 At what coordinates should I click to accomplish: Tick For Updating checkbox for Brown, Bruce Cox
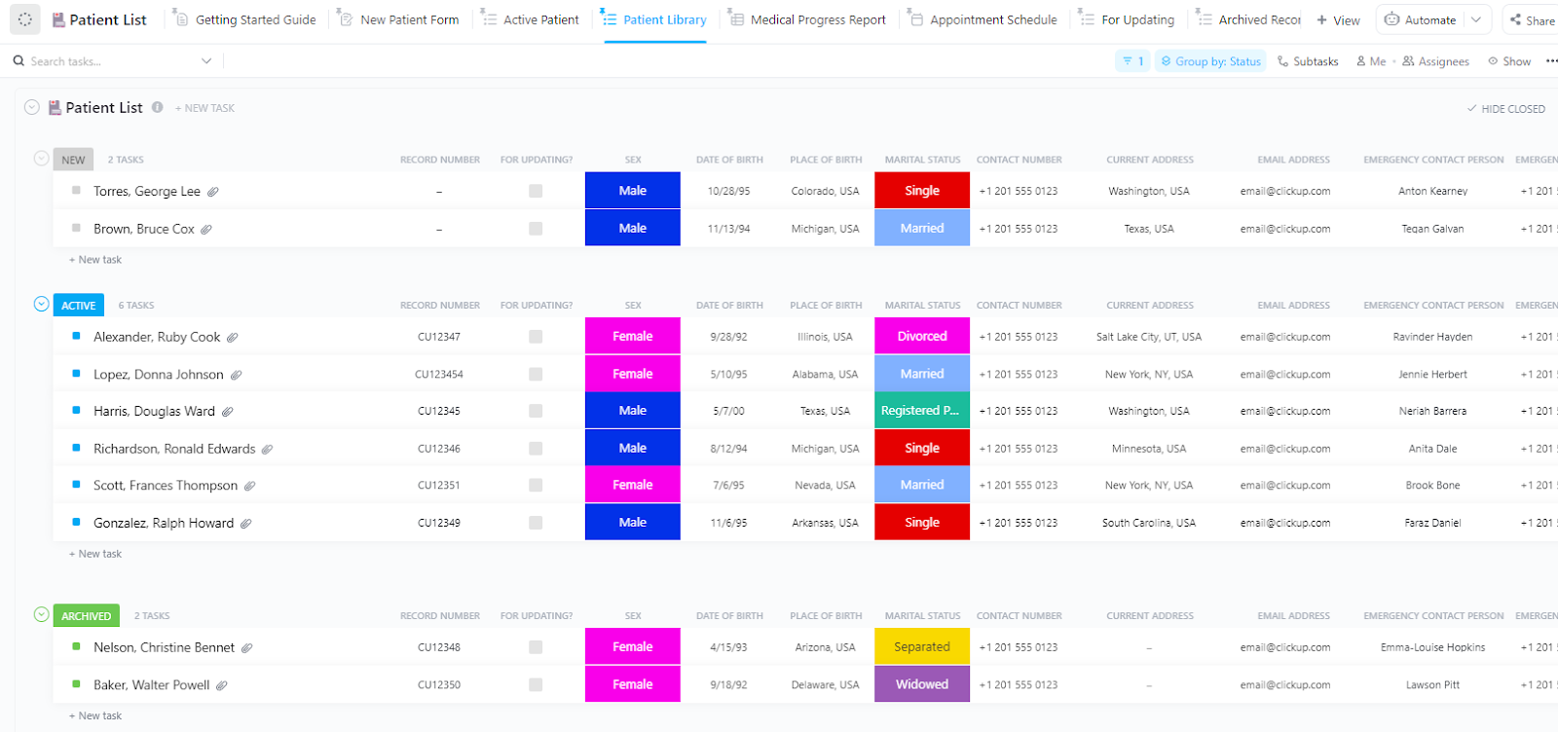pos(536,229)
